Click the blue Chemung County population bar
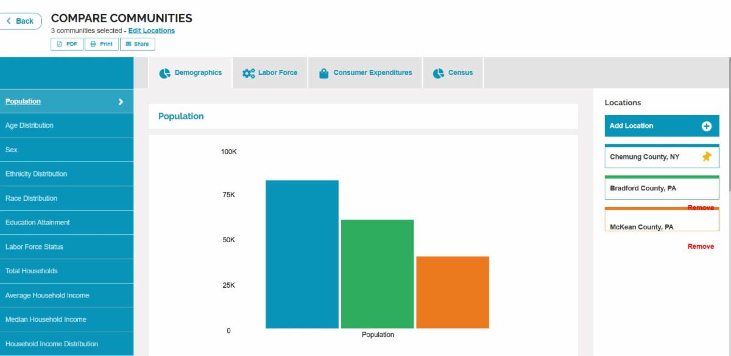Image resolution: width=731 pixels, height=356 pixels. pos(302,254)
